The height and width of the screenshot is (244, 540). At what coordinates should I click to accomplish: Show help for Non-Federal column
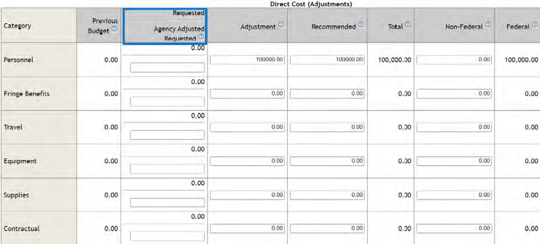(488, 25)
